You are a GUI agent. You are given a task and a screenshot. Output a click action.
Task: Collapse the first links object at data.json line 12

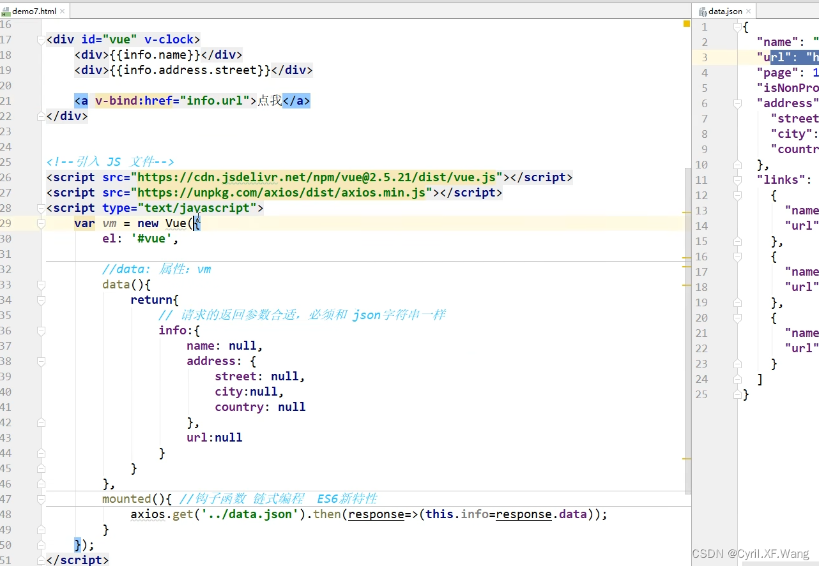737,195
